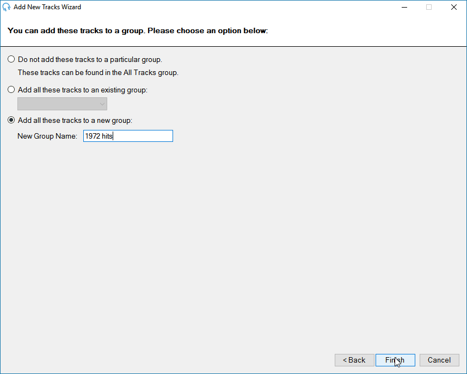Click the dropdown arrow under the existing group option

(x=102, y=103)
